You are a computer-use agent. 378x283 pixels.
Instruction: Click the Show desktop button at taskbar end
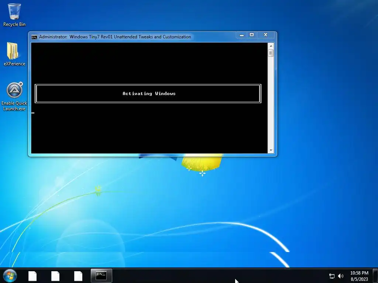pyautogui.click(x=375, y=276)
